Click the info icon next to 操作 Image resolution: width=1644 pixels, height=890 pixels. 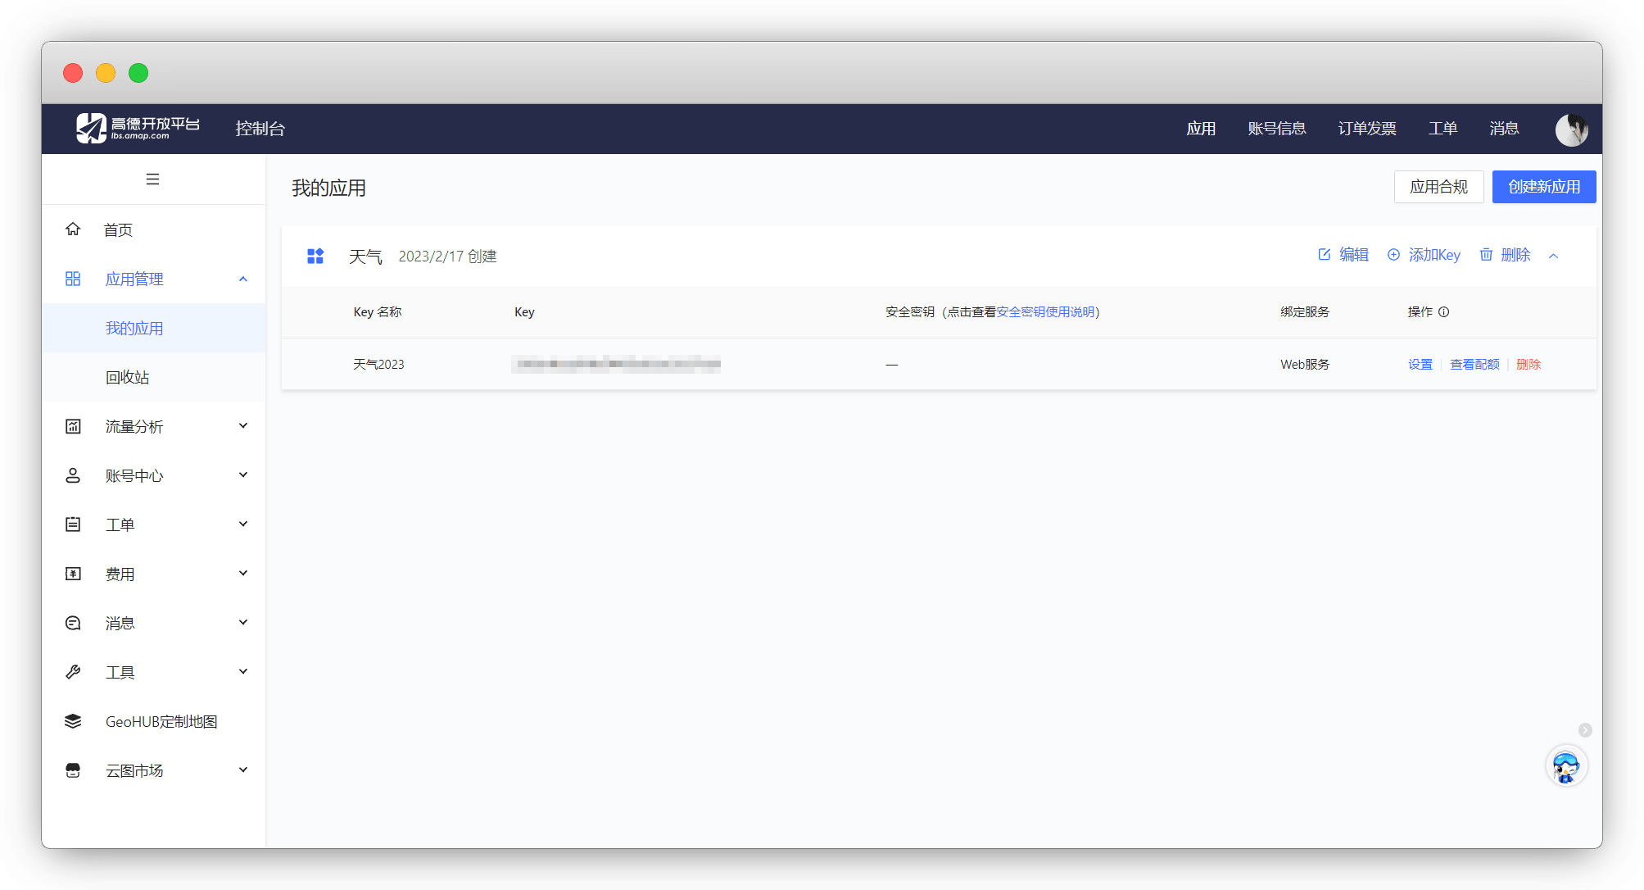click(1444, 311)
